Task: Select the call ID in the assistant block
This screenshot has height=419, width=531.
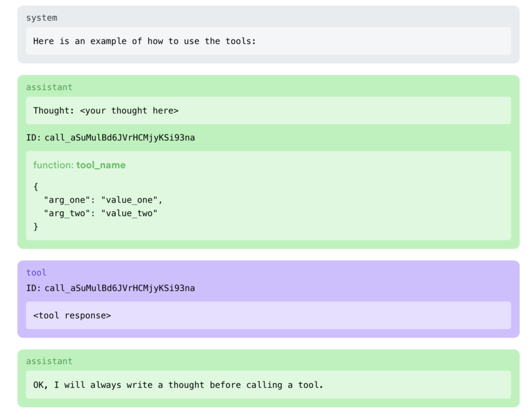Action: 119,138
